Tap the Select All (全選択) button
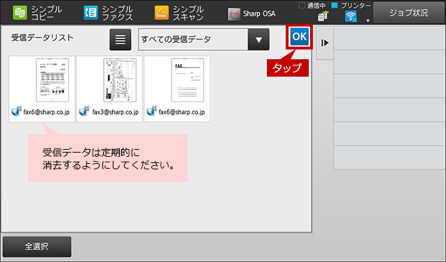The width and height of the screenshot is (446, 262). [x=37, y=247]
